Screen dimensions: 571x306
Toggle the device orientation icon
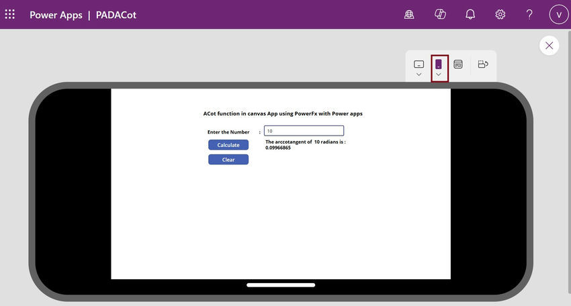483,64
